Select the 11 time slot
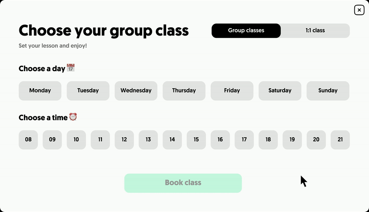 [100, 139]
